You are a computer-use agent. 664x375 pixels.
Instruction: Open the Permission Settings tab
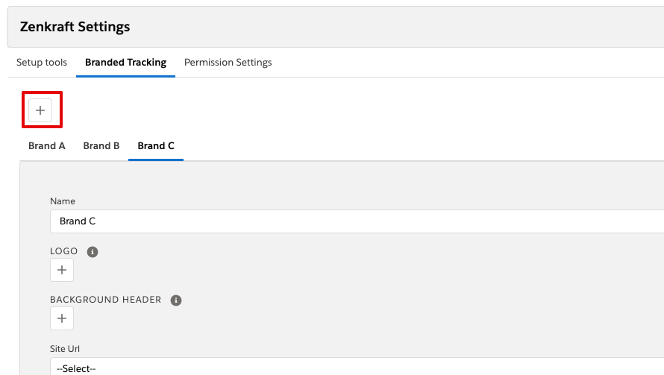[228, 62]
